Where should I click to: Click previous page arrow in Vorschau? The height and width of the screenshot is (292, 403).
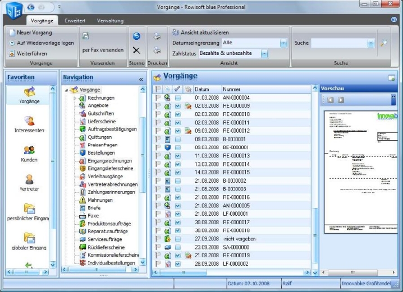[331, 100]
